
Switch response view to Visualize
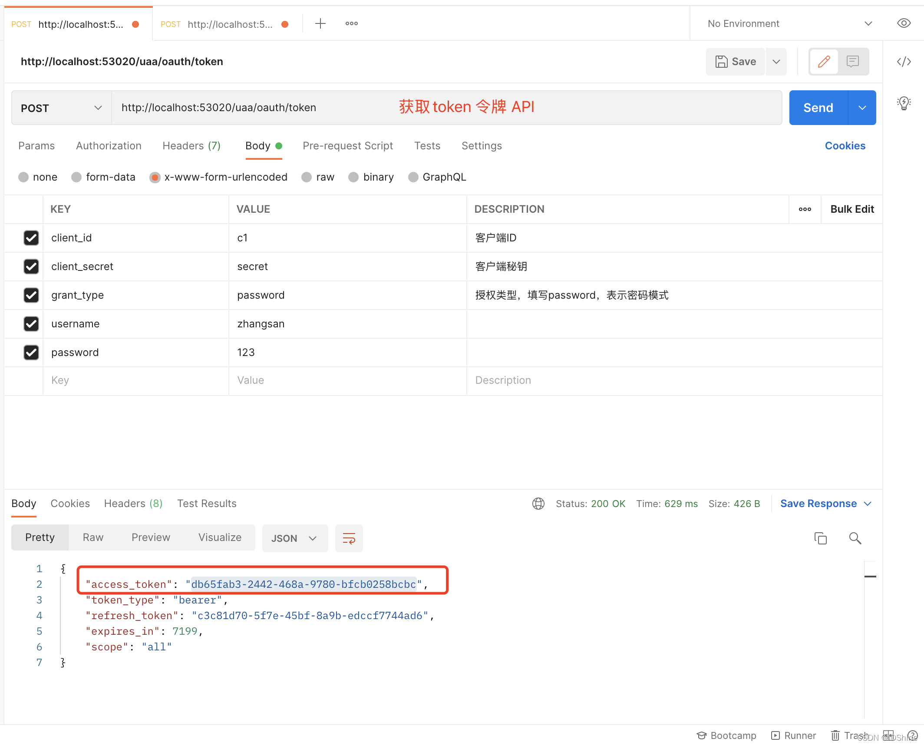[220, 537]
